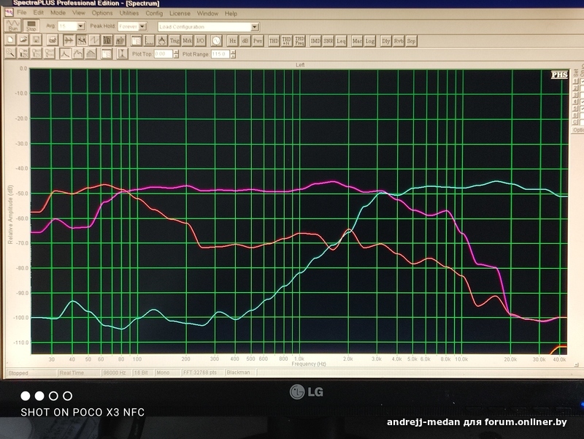Expand the Peak Hold dropdown
The image size is (584, 439).
[142, 26]
